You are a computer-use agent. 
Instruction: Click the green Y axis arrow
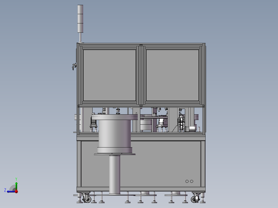click(x=16, y=186)
